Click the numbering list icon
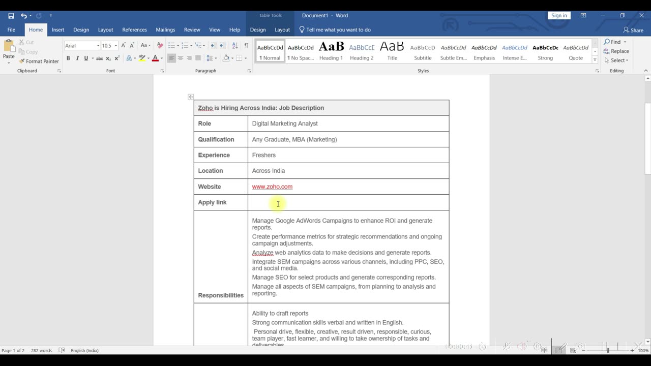 point(185,45)
